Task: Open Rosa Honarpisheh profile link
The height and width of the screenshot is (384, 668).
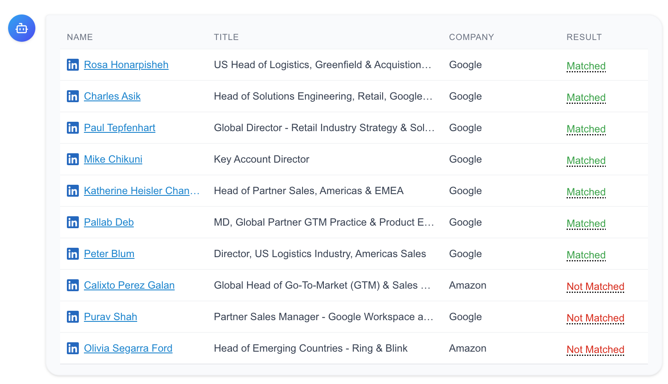Action: [x=126, y=65]
